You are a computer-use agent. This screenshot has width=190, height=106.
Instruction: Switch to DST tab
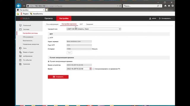[x=81, y=24]
